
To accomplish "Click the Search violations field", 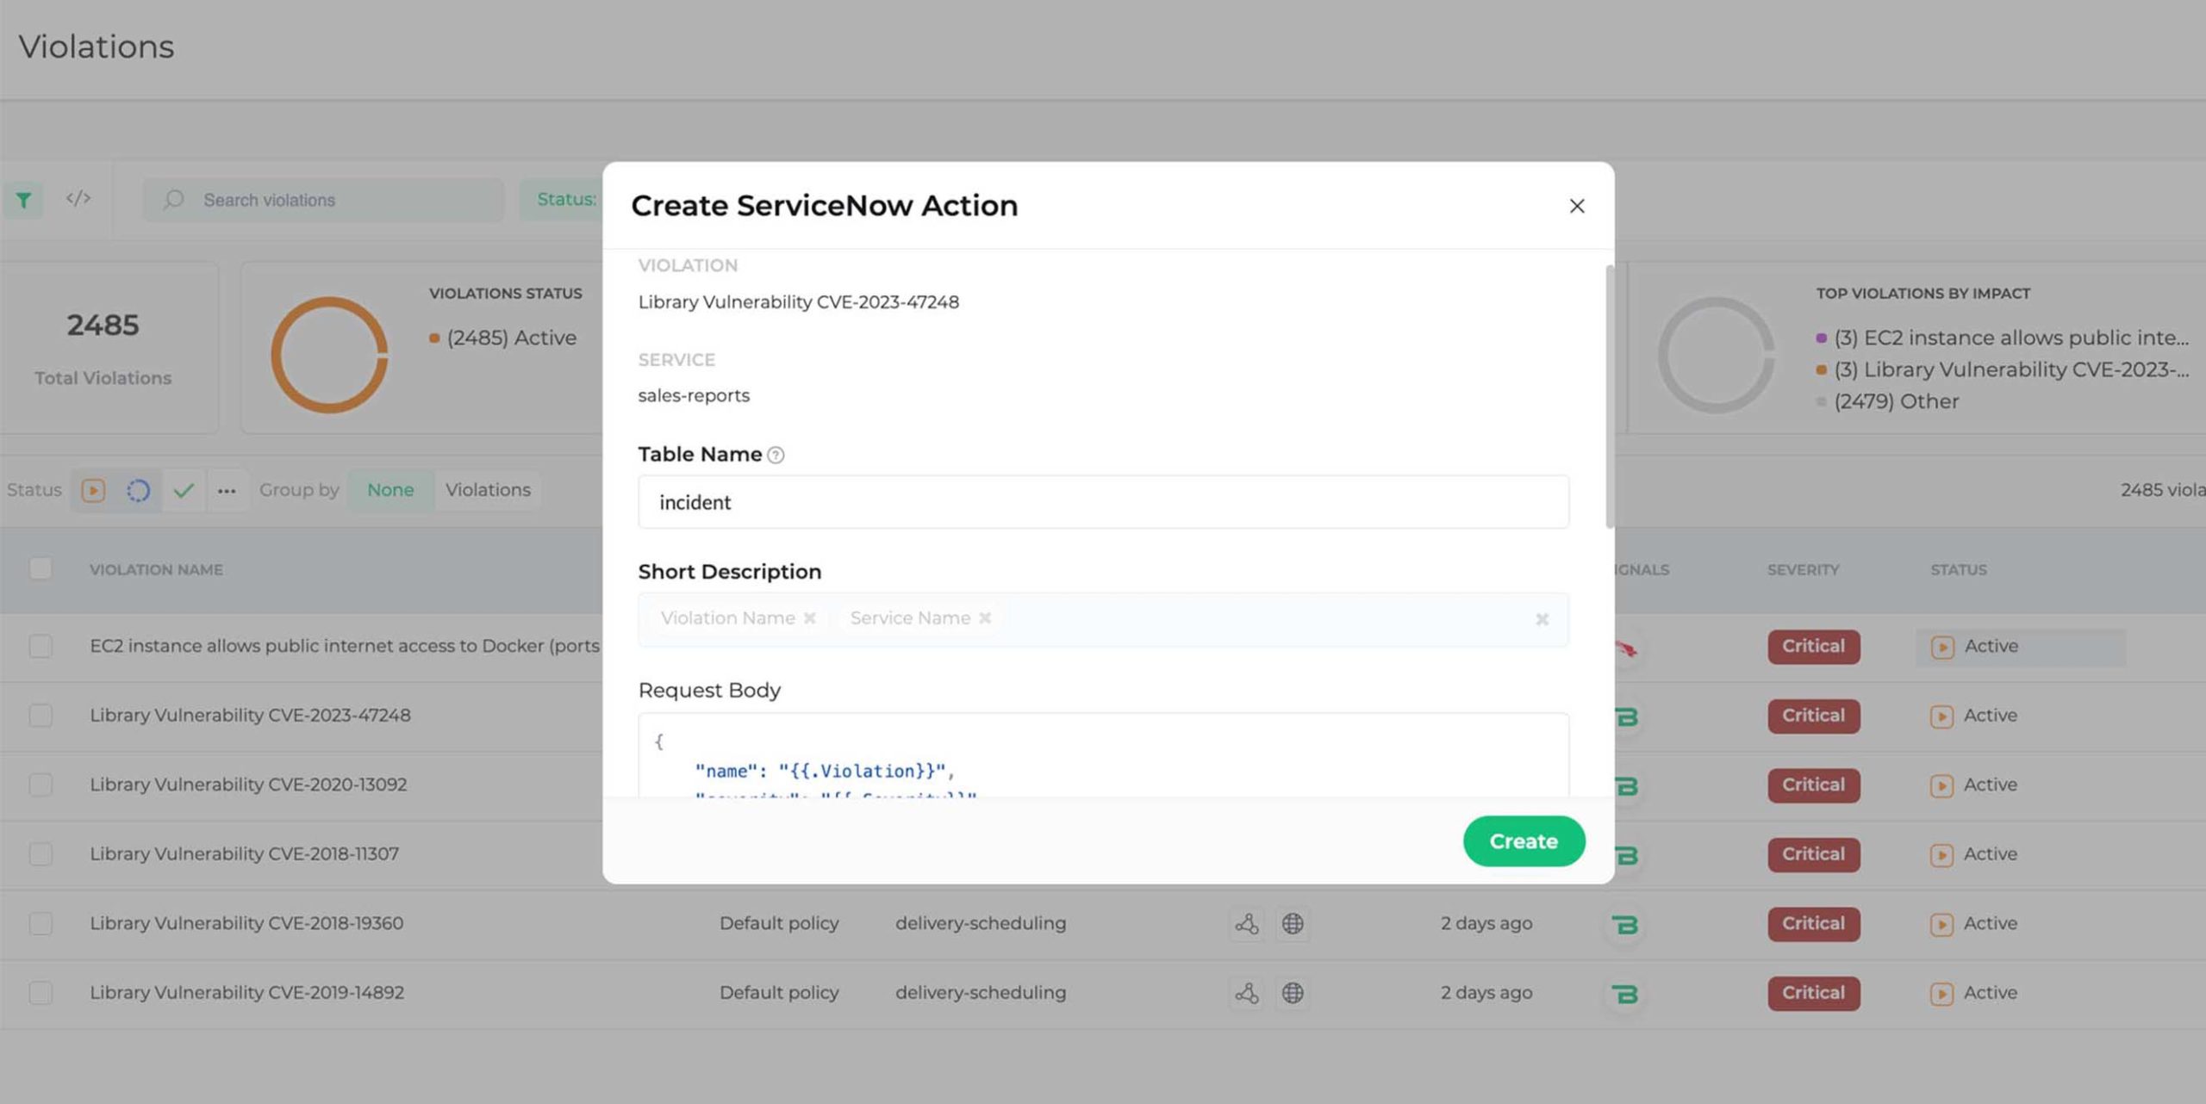I will coord(323,200).
